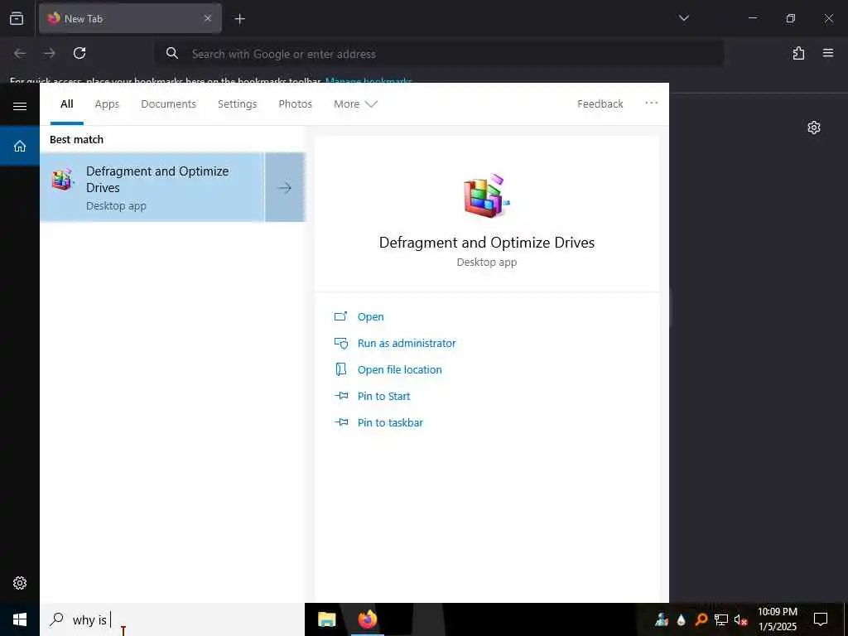Open search settings gear in sidebar

coord(20,583)
